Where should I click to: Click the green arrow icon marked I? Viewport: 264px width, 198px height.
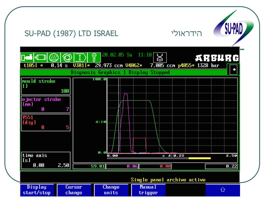click(x=81, y=57)
